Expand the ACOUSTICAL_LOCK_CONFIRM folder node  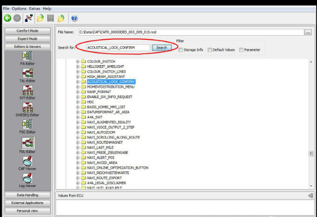click(x=78, y=81)
